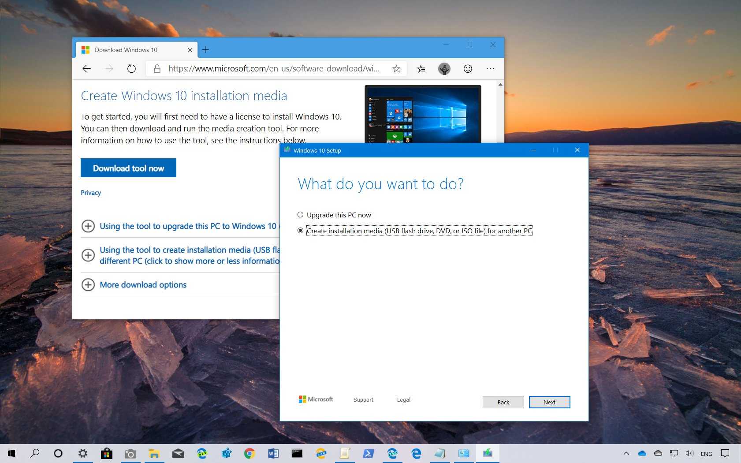Click the Download tool now button
Image resolution: width=741 pixels, height=463 pixels.
click(128, 168)
